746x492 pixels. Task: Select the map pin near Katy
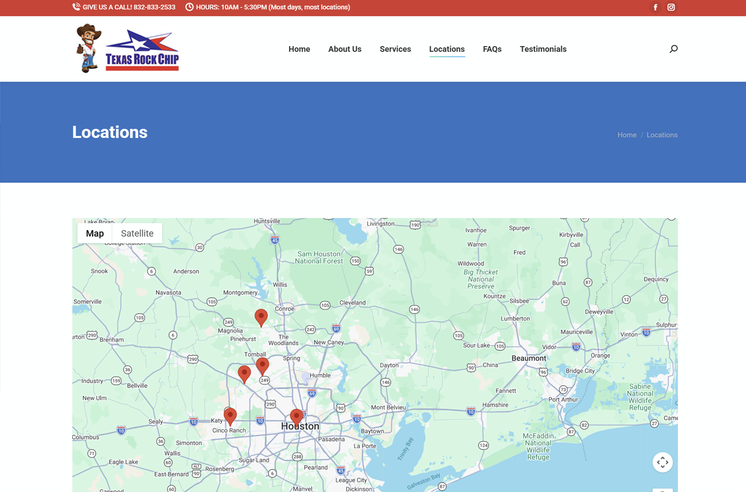point(230,416)
